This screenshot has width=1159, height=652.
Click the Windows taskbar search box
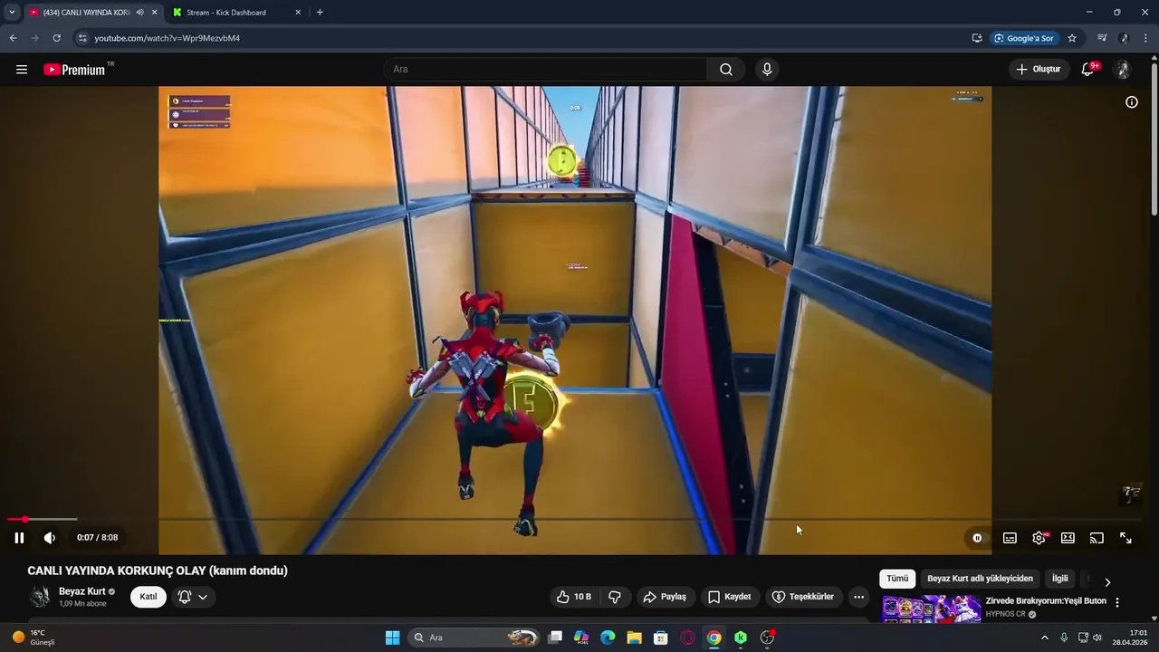[474, 638]
